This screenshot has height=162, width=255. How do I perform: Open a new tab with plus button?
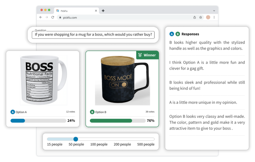tap(103, 11)
